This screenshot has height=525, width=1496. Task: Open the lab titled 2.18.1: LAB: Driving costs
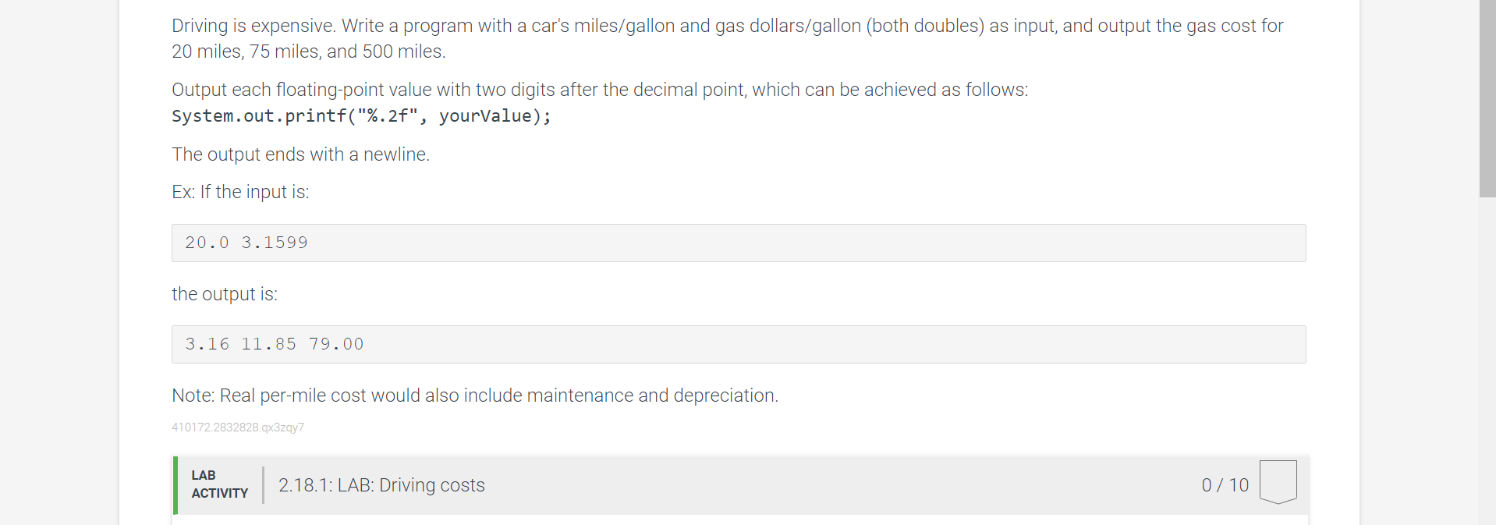(381, 485)
